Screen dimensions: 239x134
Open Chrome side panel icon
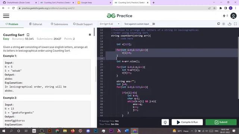(226, 8)
